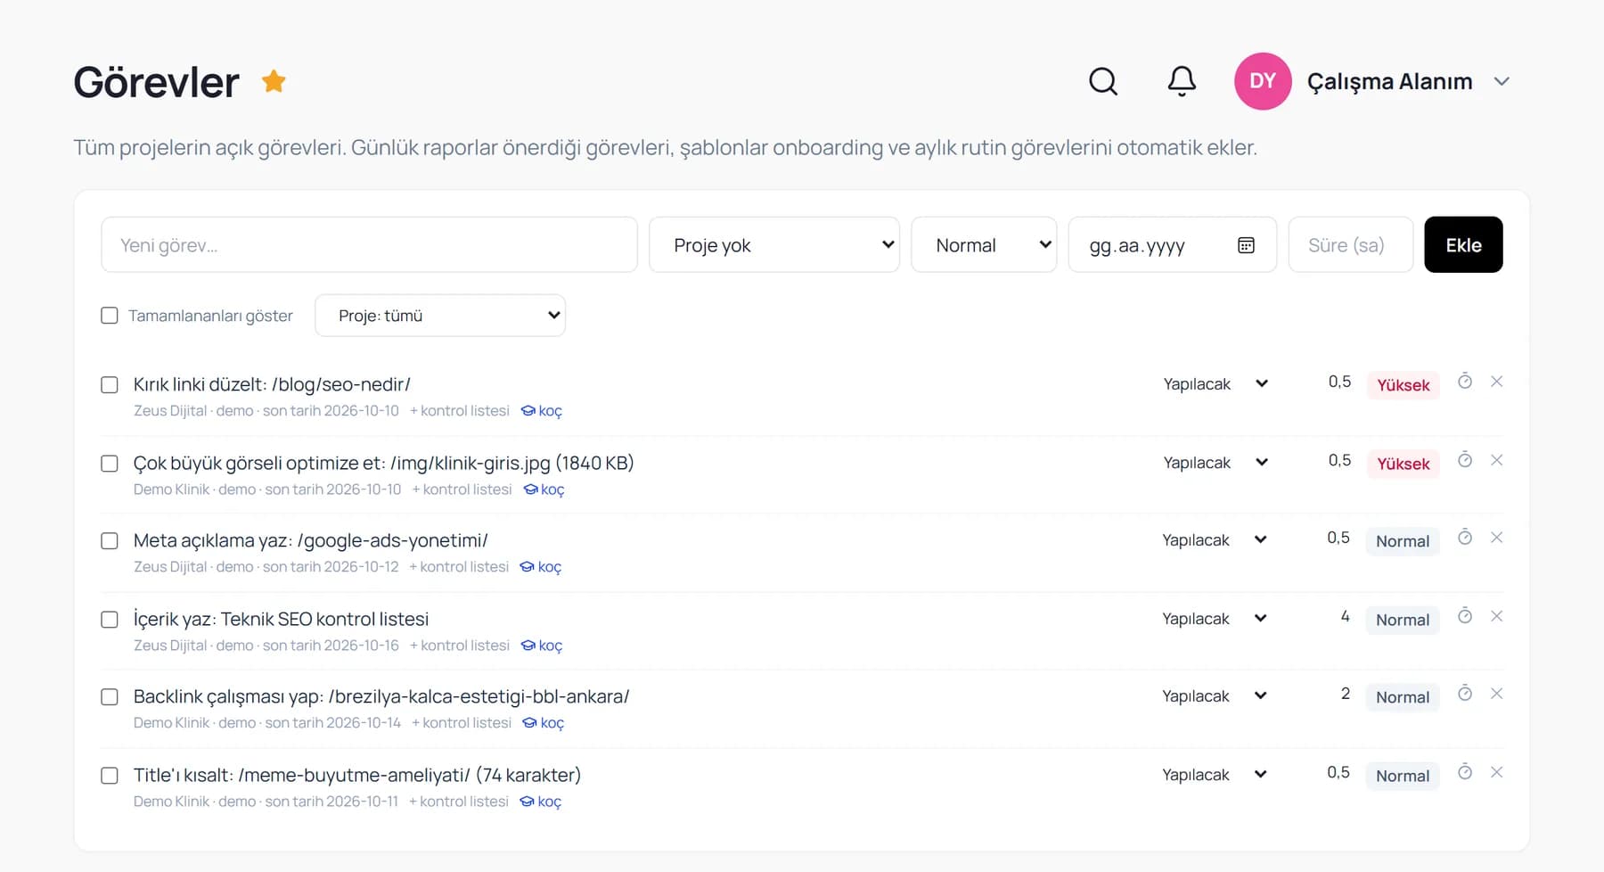Delete the Backlink çalışması yap task
The height and width of the screenshot is (872, 1604).
click(x=1497, y=694)
